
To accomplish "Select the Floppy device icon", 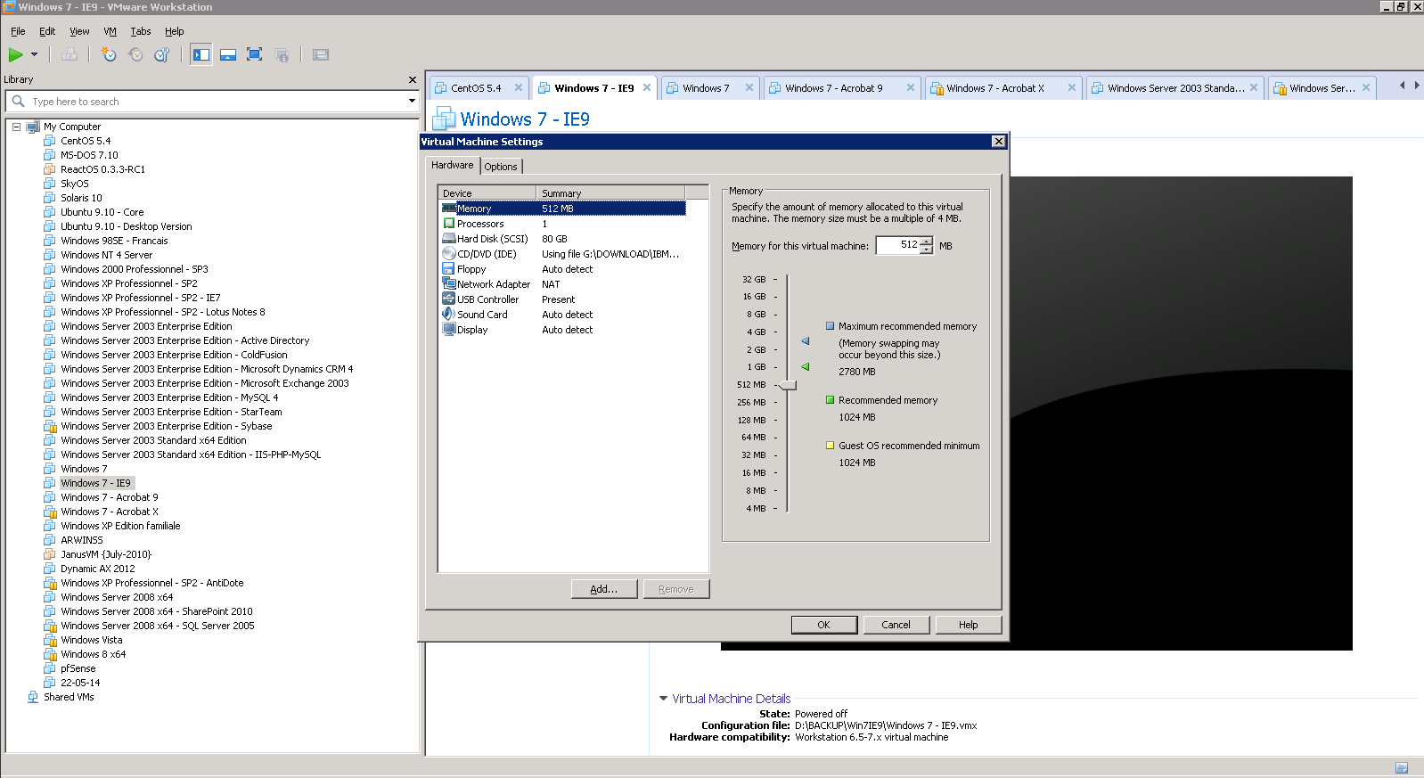I will tap(449, 269).
